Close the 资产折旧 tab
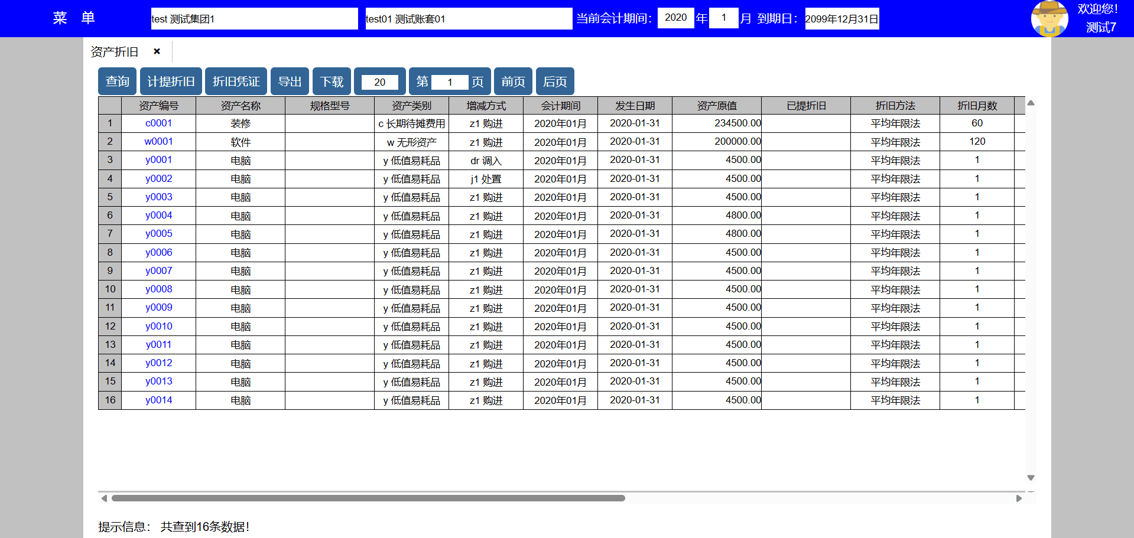 (157, 51)
